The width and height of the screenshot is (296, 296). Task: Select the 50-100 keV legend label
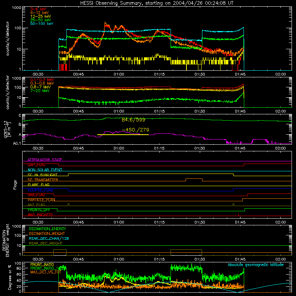[42, 24]
